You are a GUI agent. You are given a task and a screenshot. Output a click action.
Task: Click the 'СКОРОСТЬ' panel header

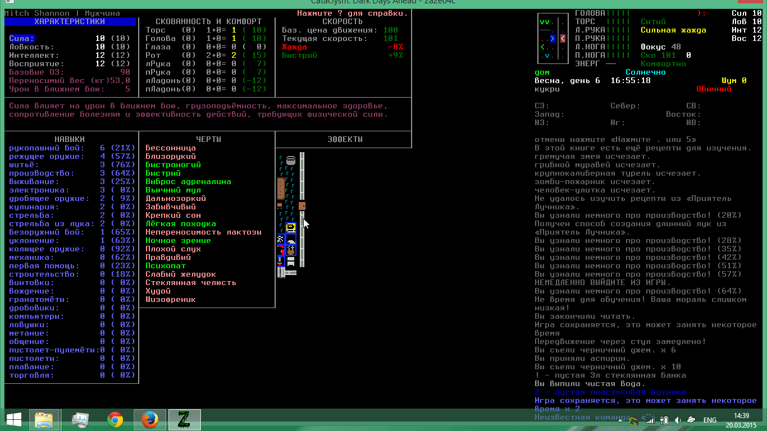[x=343, y=22]
